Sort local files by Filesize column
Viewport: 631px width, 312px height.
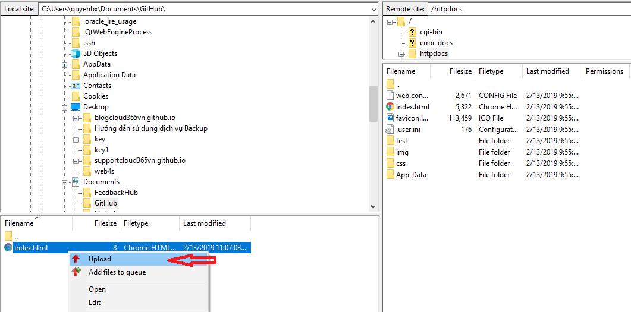pos(96,223)
